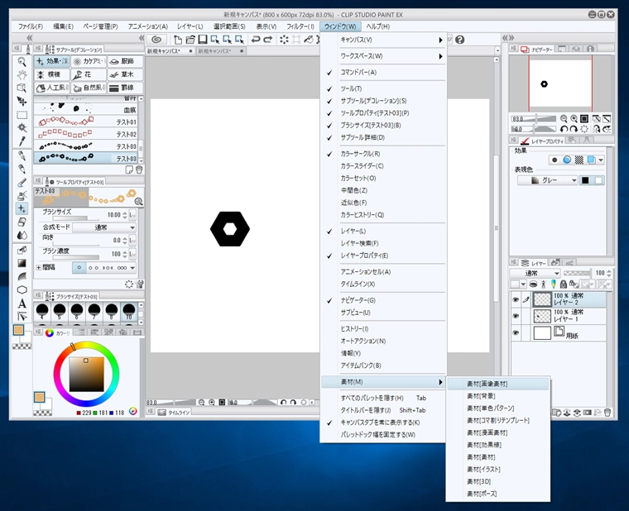629x511 pixels.
Task: Click the Save floppy disk icon
Action: click(203, 40)
